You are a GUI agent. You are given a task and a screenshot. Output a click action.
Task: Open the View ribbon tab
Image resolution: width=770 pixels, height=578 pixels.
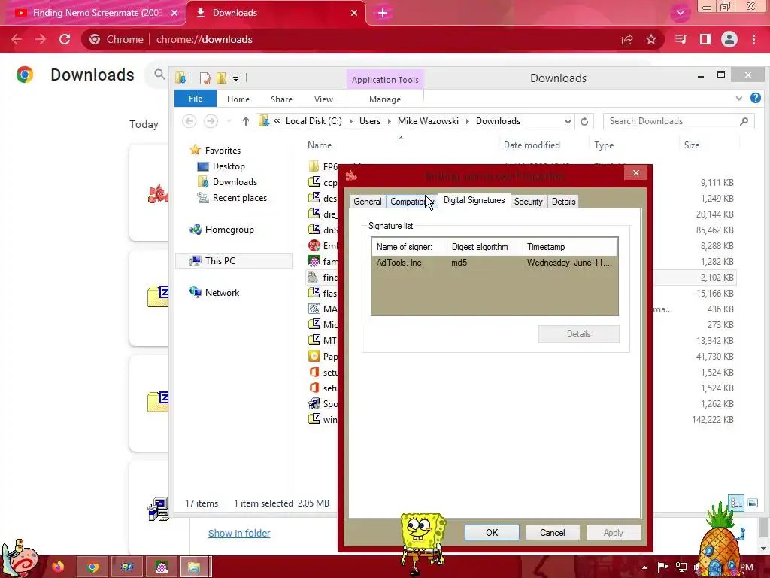tap(323, 99)
